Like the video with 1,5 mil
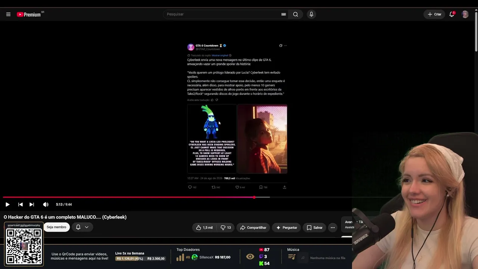Screen dimensions: 478x269 [x=204, y=228]
